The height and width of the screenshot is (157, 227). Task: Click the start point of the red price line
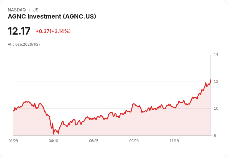(x=14, y=111)
